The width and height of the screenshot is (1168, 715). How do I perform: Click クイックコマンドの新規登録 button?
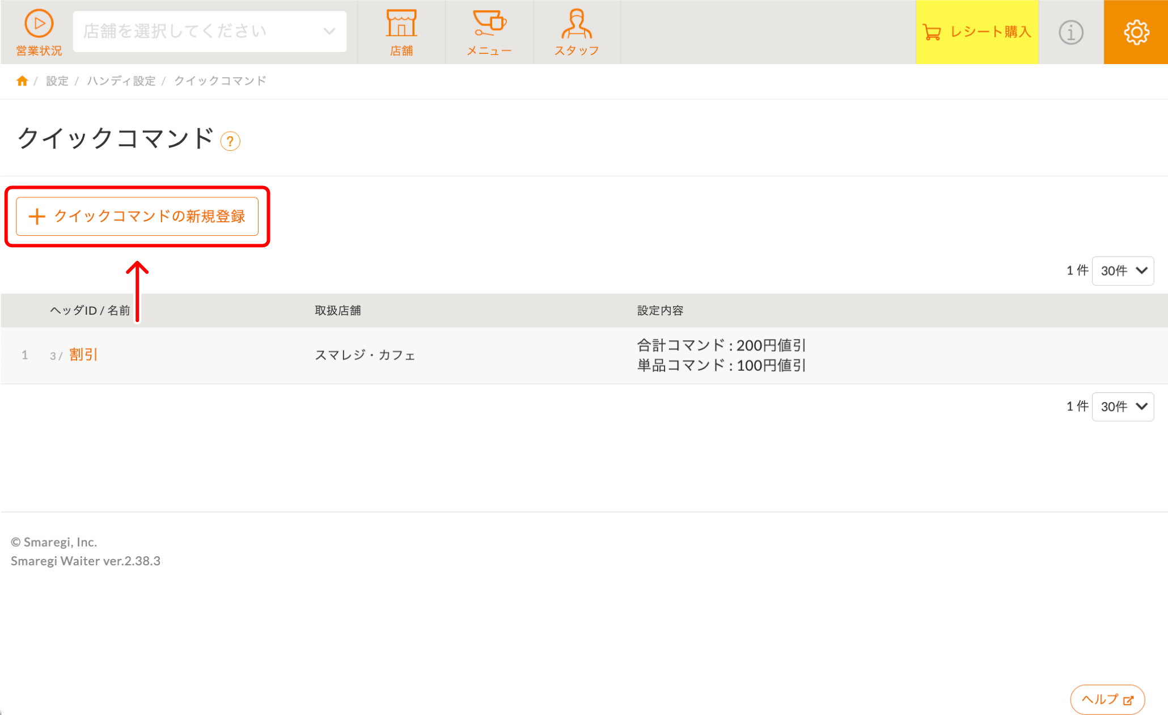[137, 217]
